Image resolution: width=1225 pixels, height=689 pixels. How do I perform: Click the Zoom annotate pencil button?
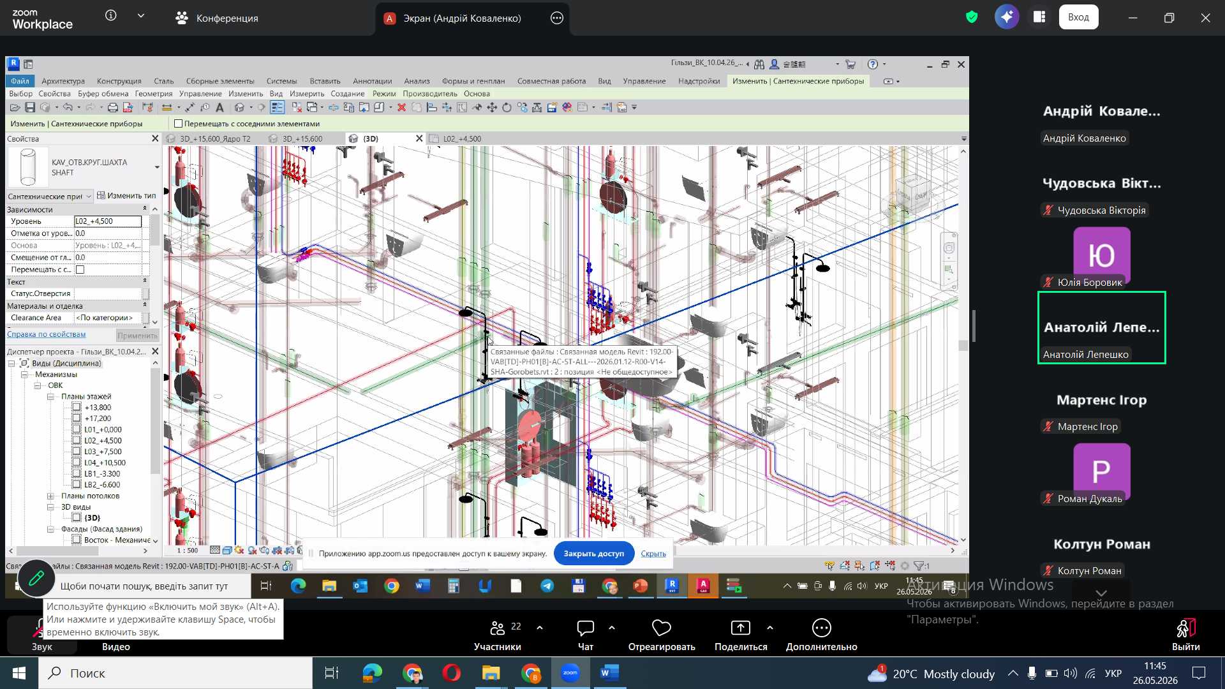point(36,578)
